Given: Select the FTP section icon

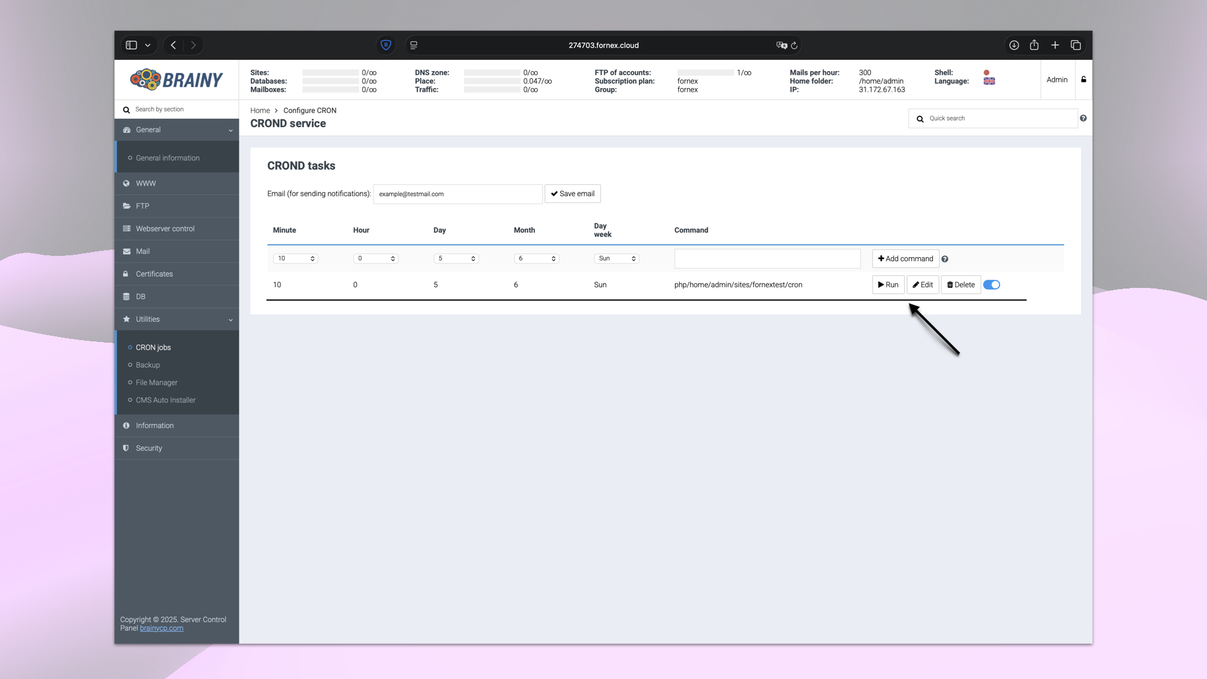Looking at the screenshot, I should 127,206.
